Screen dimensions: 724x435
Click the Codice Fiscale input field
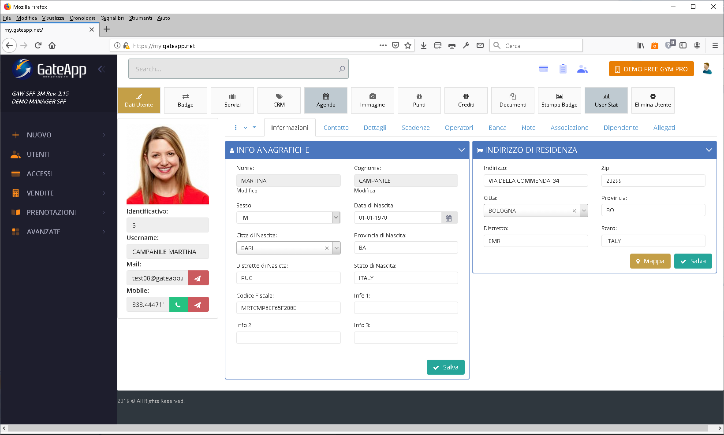(288, 308)
